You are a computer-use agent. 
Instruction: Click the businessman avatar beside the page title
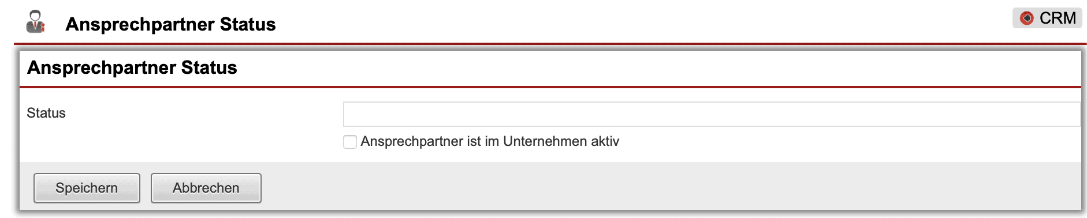click(36, 22)
